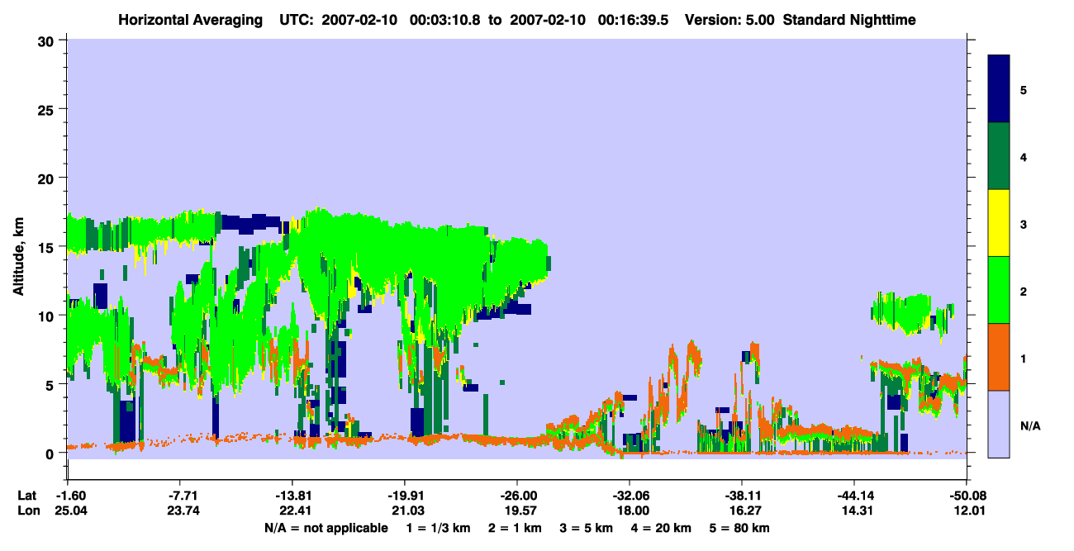Click the dark blue color bar segment labeled 5
The height and width of the screenshot is (551, 1074).
[x=999, y=89]
